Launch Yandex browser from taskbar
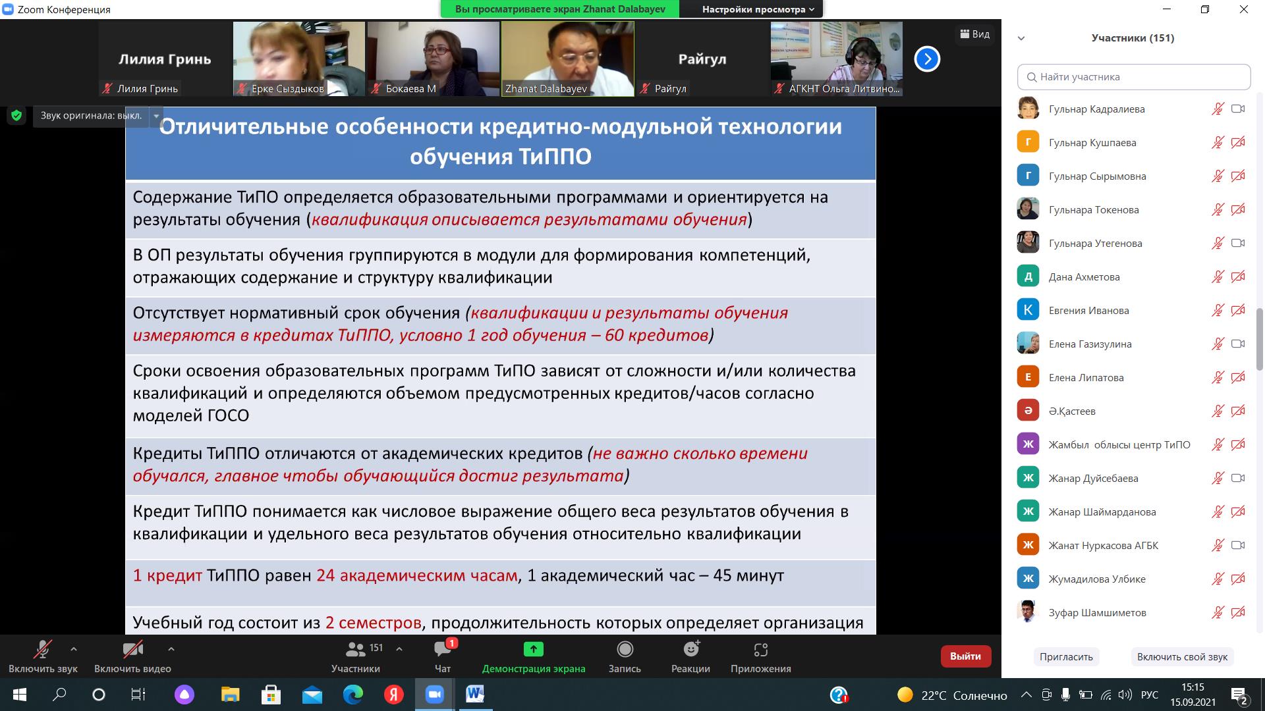The width and height of the screenshot is (1265, 711). [393, 695]
